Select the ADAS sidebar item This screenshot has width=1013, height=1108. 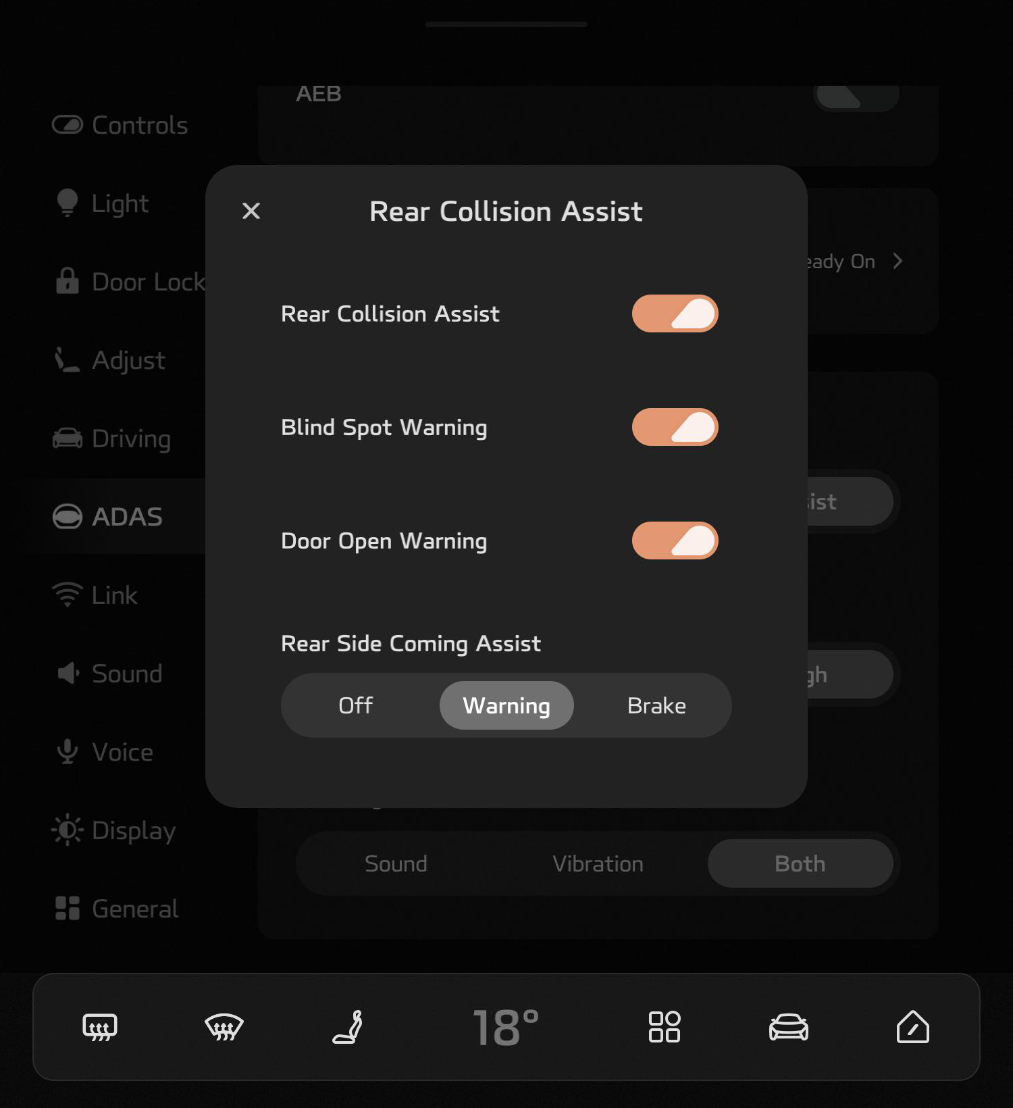(108, 517)
